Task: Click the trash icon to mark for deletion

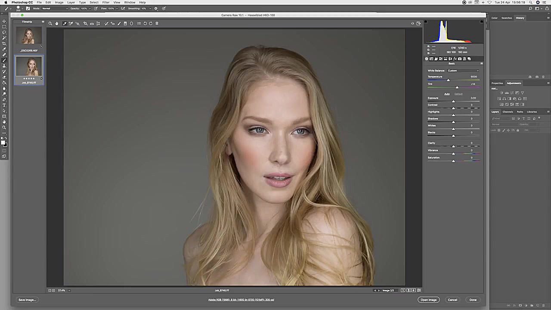Action: (157, 24)
